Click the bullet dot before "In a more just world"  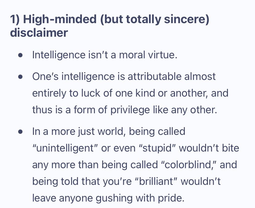(x=20, y=131)
